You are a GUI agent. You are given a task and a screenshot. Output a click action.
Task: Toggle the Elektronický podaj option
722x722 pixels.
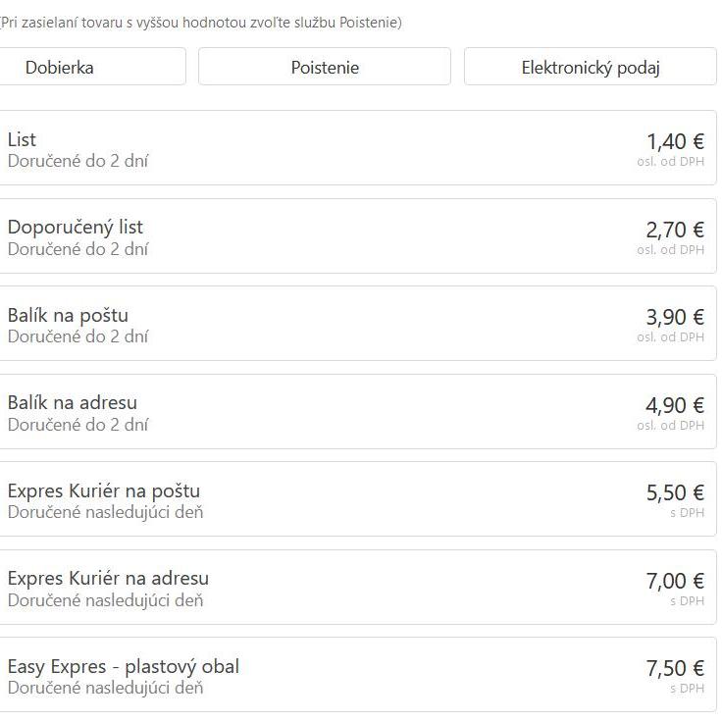pos(590,68)
